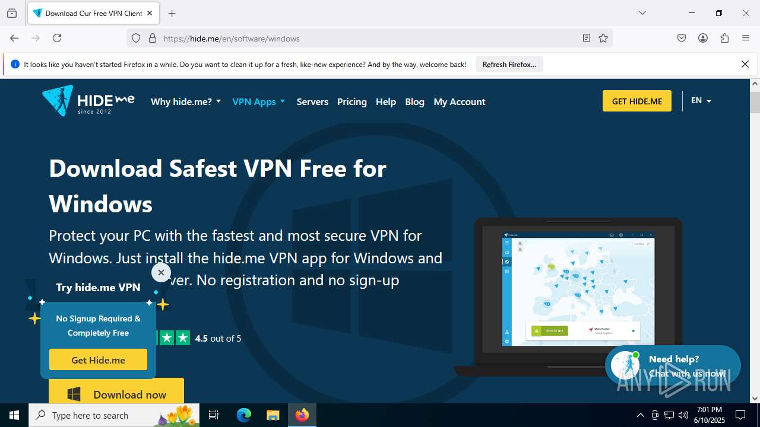Open the Firefox account icon
The height and width of the screenshot is (427, 760).
tap(703, 38)
